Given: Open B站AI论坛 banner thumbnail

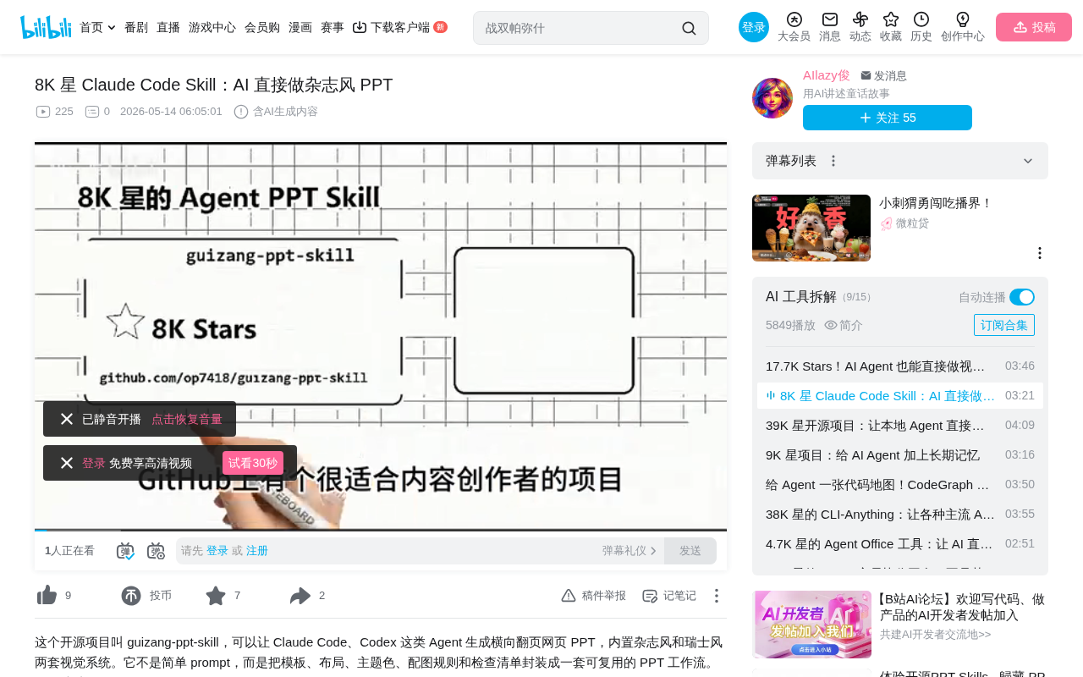Looking at the screenshot, I should 812,625.
